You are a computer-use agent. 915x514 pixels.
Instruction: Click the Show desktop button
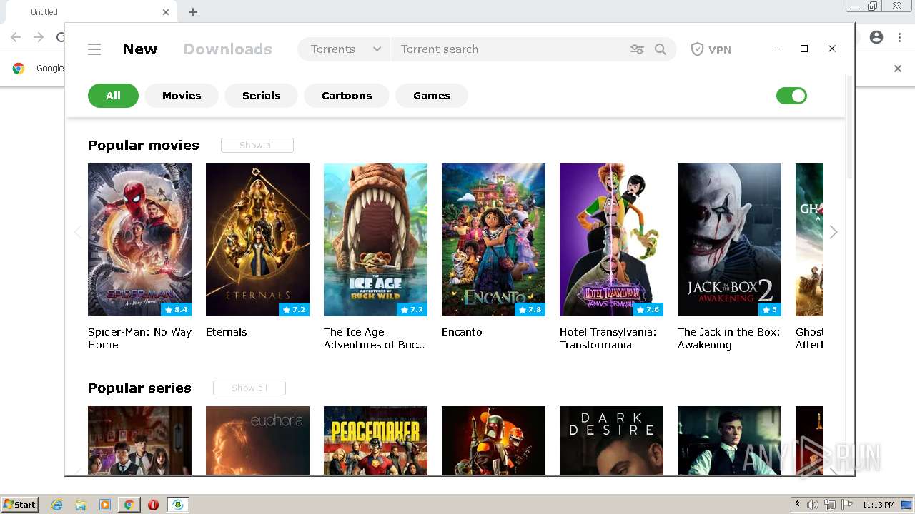click(907, 505)
